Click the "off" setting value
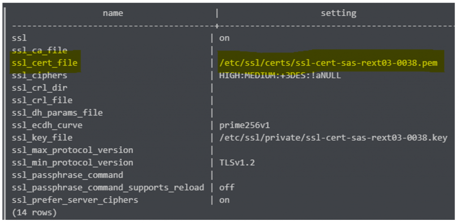This screenshot has height=223, width=459. point(227,187)
